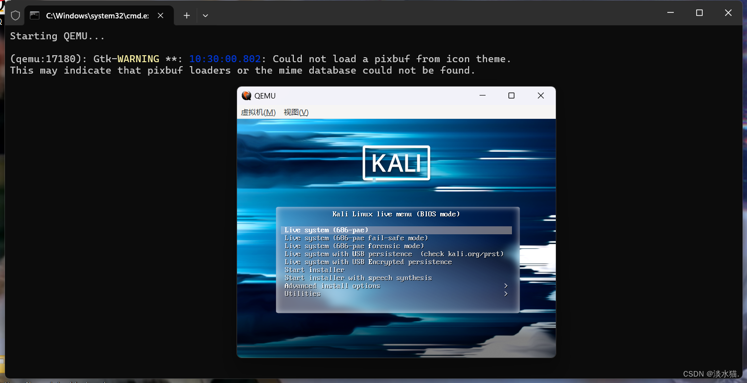Click the '(qemu:17180):' process text
Screen dimensions: 747x383
pos(49,59)
